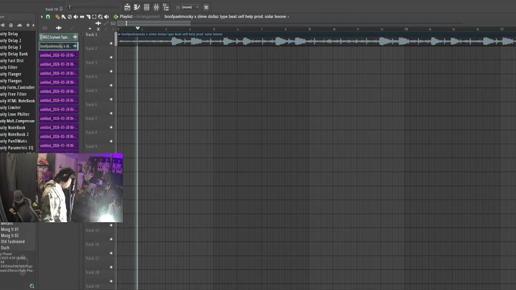The height and width of the screenshot is (290, 516).
Task: Select the Draw pencil tool
Action: point(57,17)
